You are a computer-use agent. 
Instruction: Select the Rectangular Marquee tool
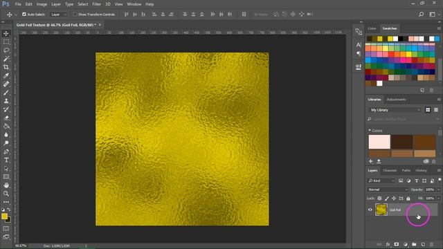(x=6, y=42)
